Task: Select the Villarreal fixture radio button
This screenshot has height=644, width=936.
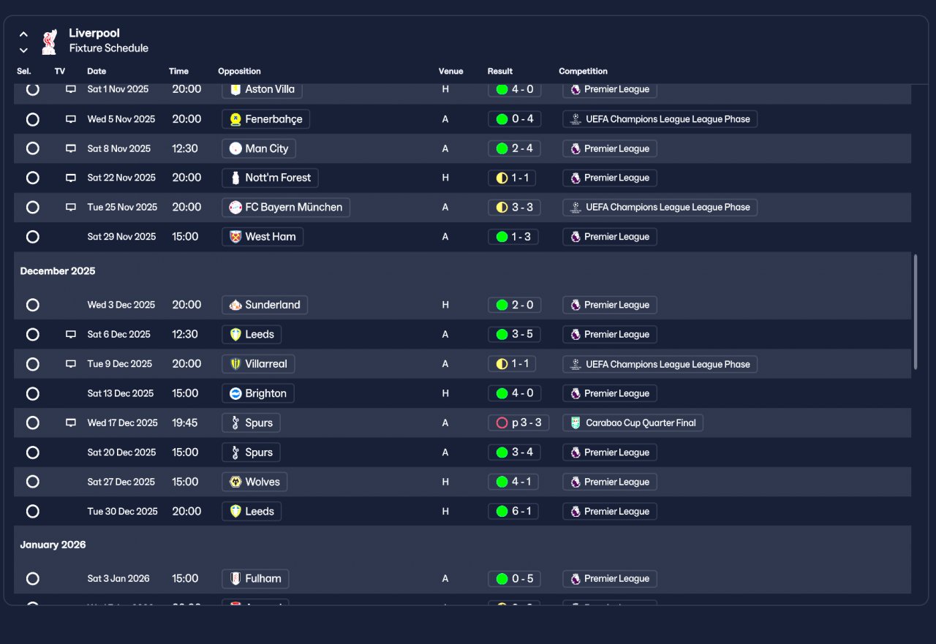Action: pyautogui.click(x=32, y=364)
